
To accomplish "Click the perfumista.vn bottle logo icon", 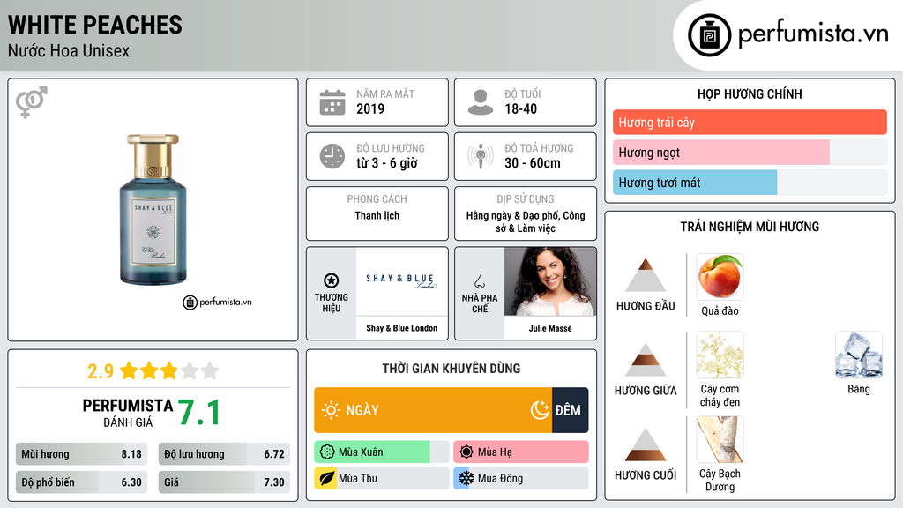I will (709, 35).
